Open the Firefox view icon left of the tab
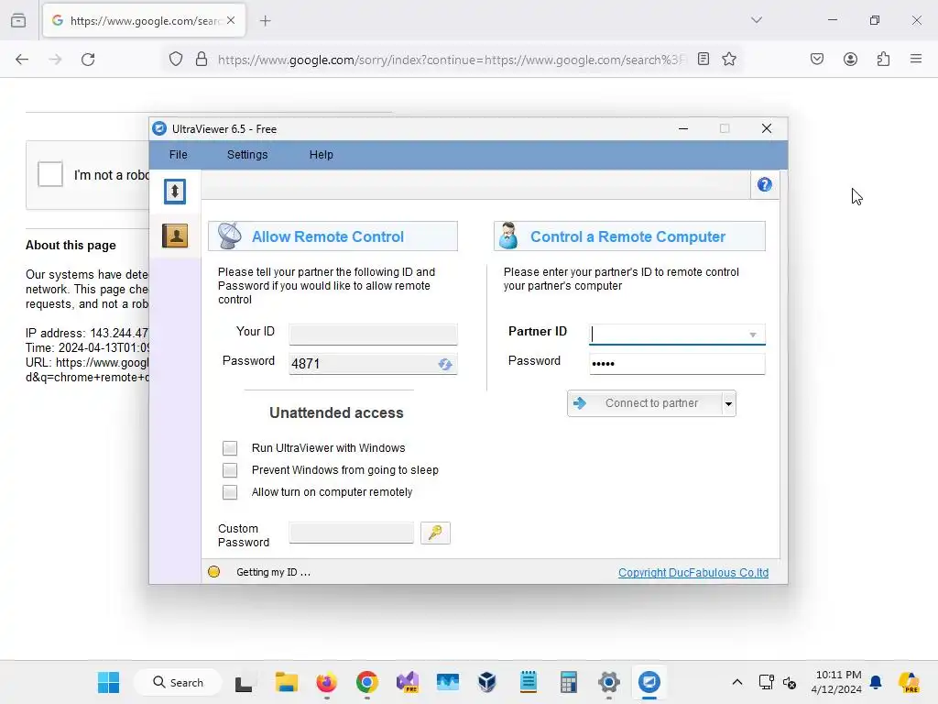Image resolution: width=938 pixels, height=704 pixels. (x=18, y=20)
